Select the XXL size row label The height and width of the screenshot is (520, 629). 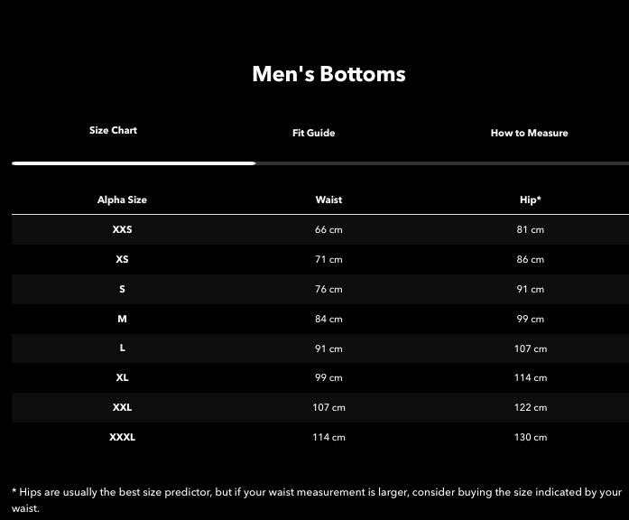coord(122,407)
